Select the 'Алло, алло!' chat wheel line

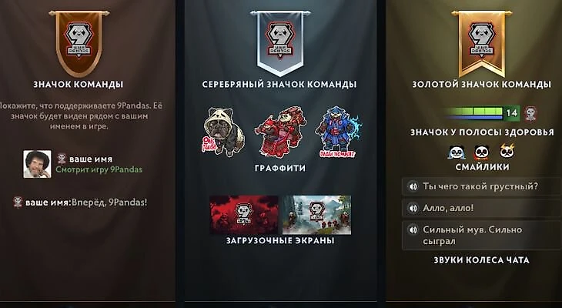point(481,208)
